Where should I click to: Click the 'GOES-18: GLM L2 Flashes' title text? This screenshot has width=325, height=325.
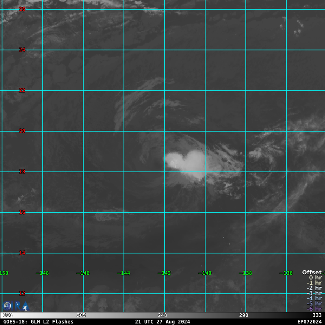[39, 322]
